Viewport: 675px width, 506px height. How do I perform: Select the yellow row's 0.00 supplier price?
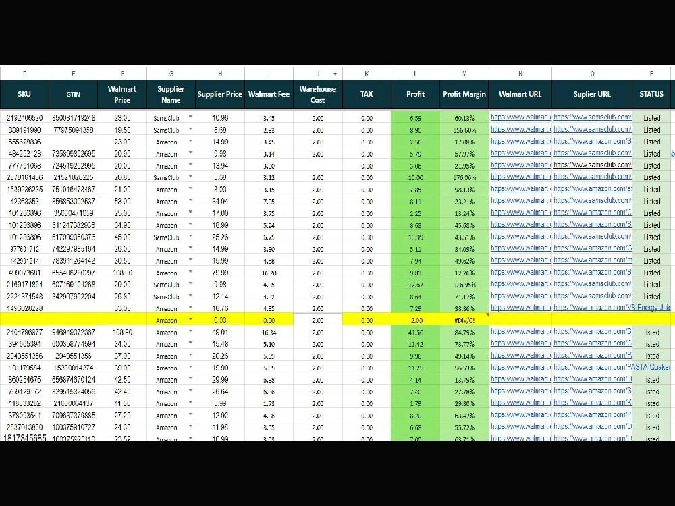click(x=220, y=320)
